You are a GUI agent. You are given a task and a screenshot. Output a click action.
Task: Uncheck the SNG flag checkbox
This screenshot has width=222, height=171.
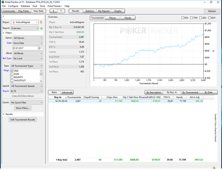pos(12,71)
